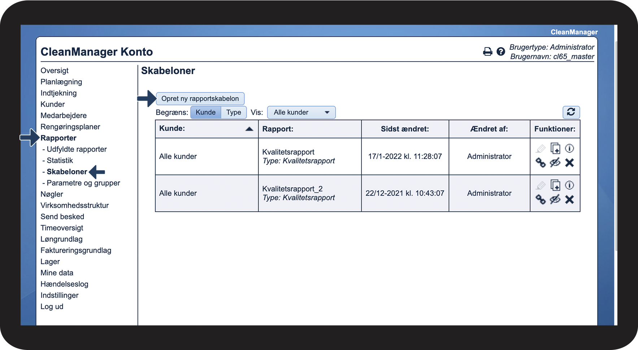Image resolution: width=638 pixels, height=350 pixels.
Task: Toggle visibility of the Kvalitetsrapport template
Action: [x=555, y=163]
